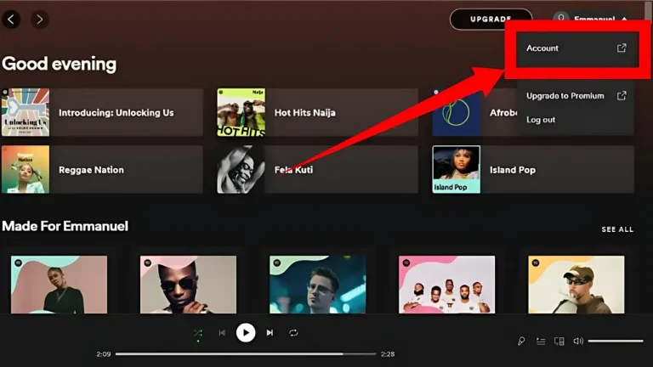The height and width of the screenshot is (367, 653).
Task: Click the elapsed time 2:09
Action: pos(103,354)
